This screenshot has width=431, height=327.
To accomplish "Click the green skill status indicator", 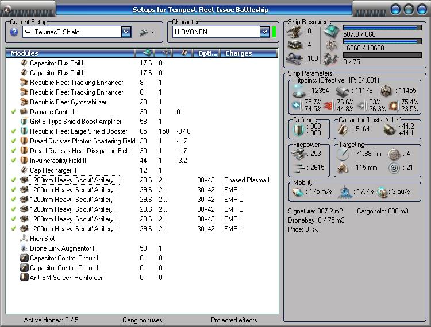I will click(274, 32).
